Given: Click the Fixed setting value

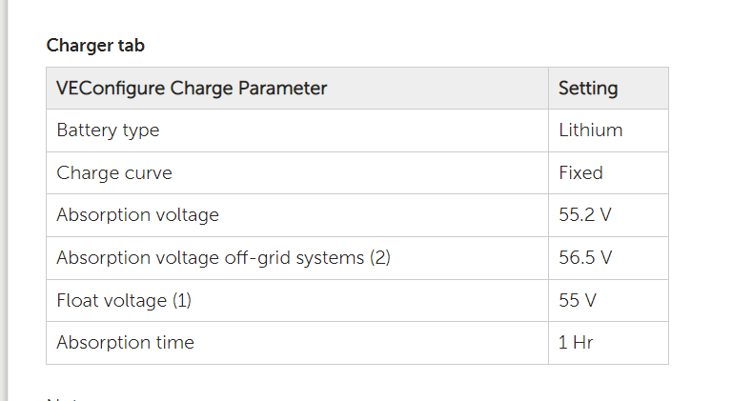Looking at the screenshot, I should [x=580, y=173].
